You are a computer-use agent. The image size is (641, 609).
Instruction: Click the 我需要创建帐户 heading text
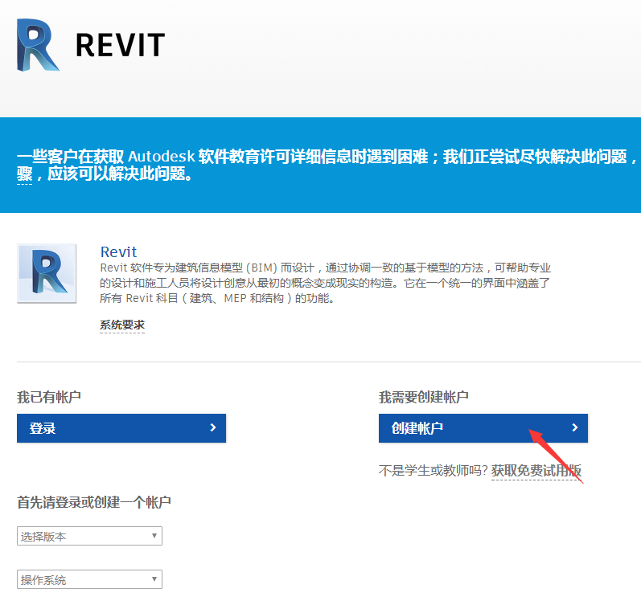coord(424,397)
